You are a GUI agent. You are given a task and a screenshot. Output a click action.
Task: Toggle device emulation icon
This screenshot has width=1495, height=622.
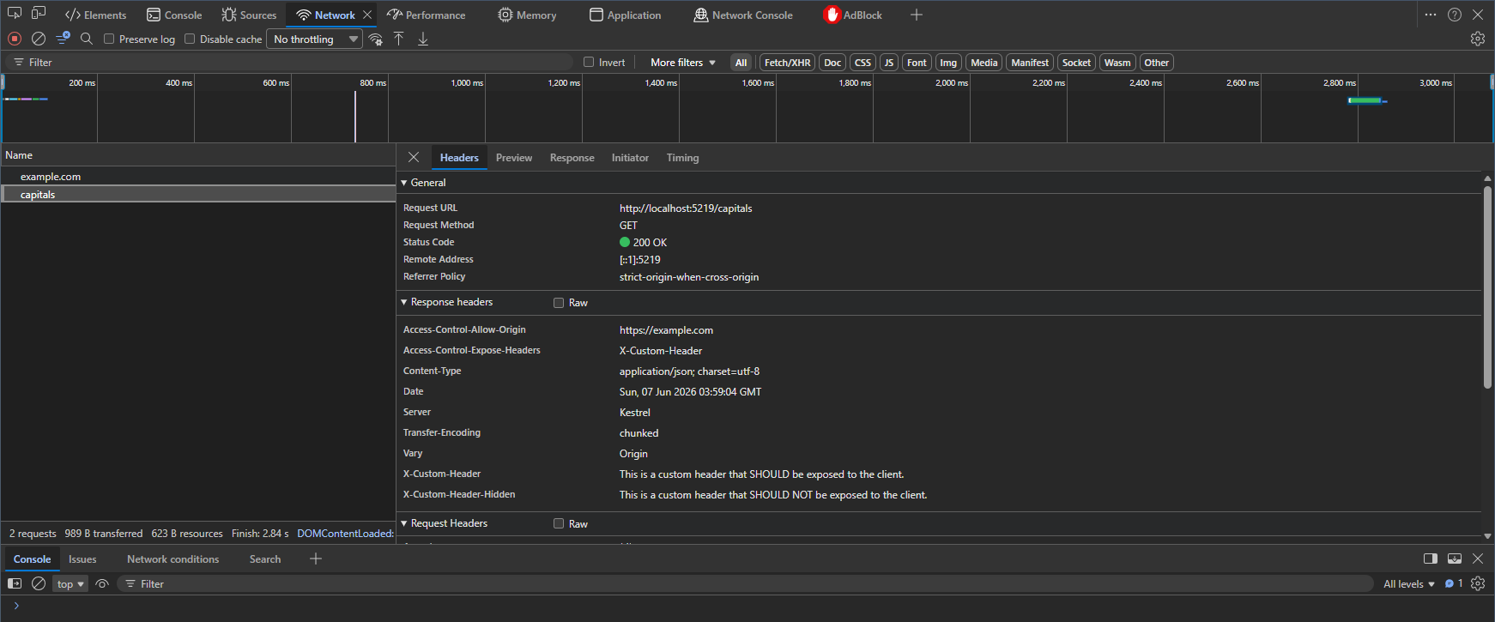point(39,14)
